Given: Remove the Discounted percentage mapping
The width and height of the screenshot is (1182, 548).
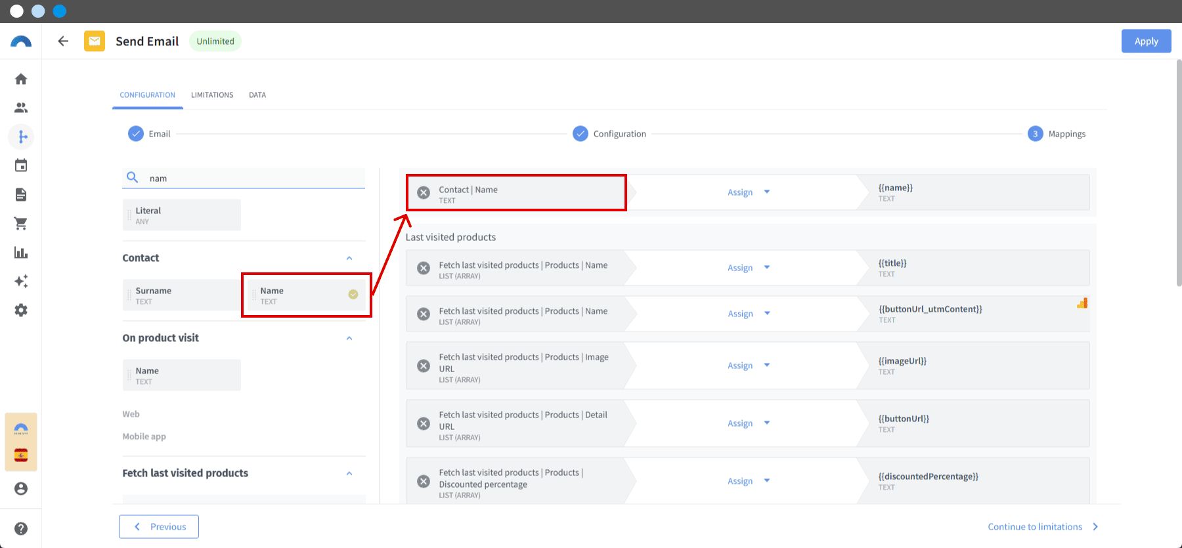Looking at the screenshot, I should pos(424,481).
